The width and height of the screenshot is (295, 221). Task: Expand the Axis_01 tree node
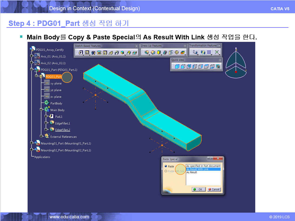31,56
